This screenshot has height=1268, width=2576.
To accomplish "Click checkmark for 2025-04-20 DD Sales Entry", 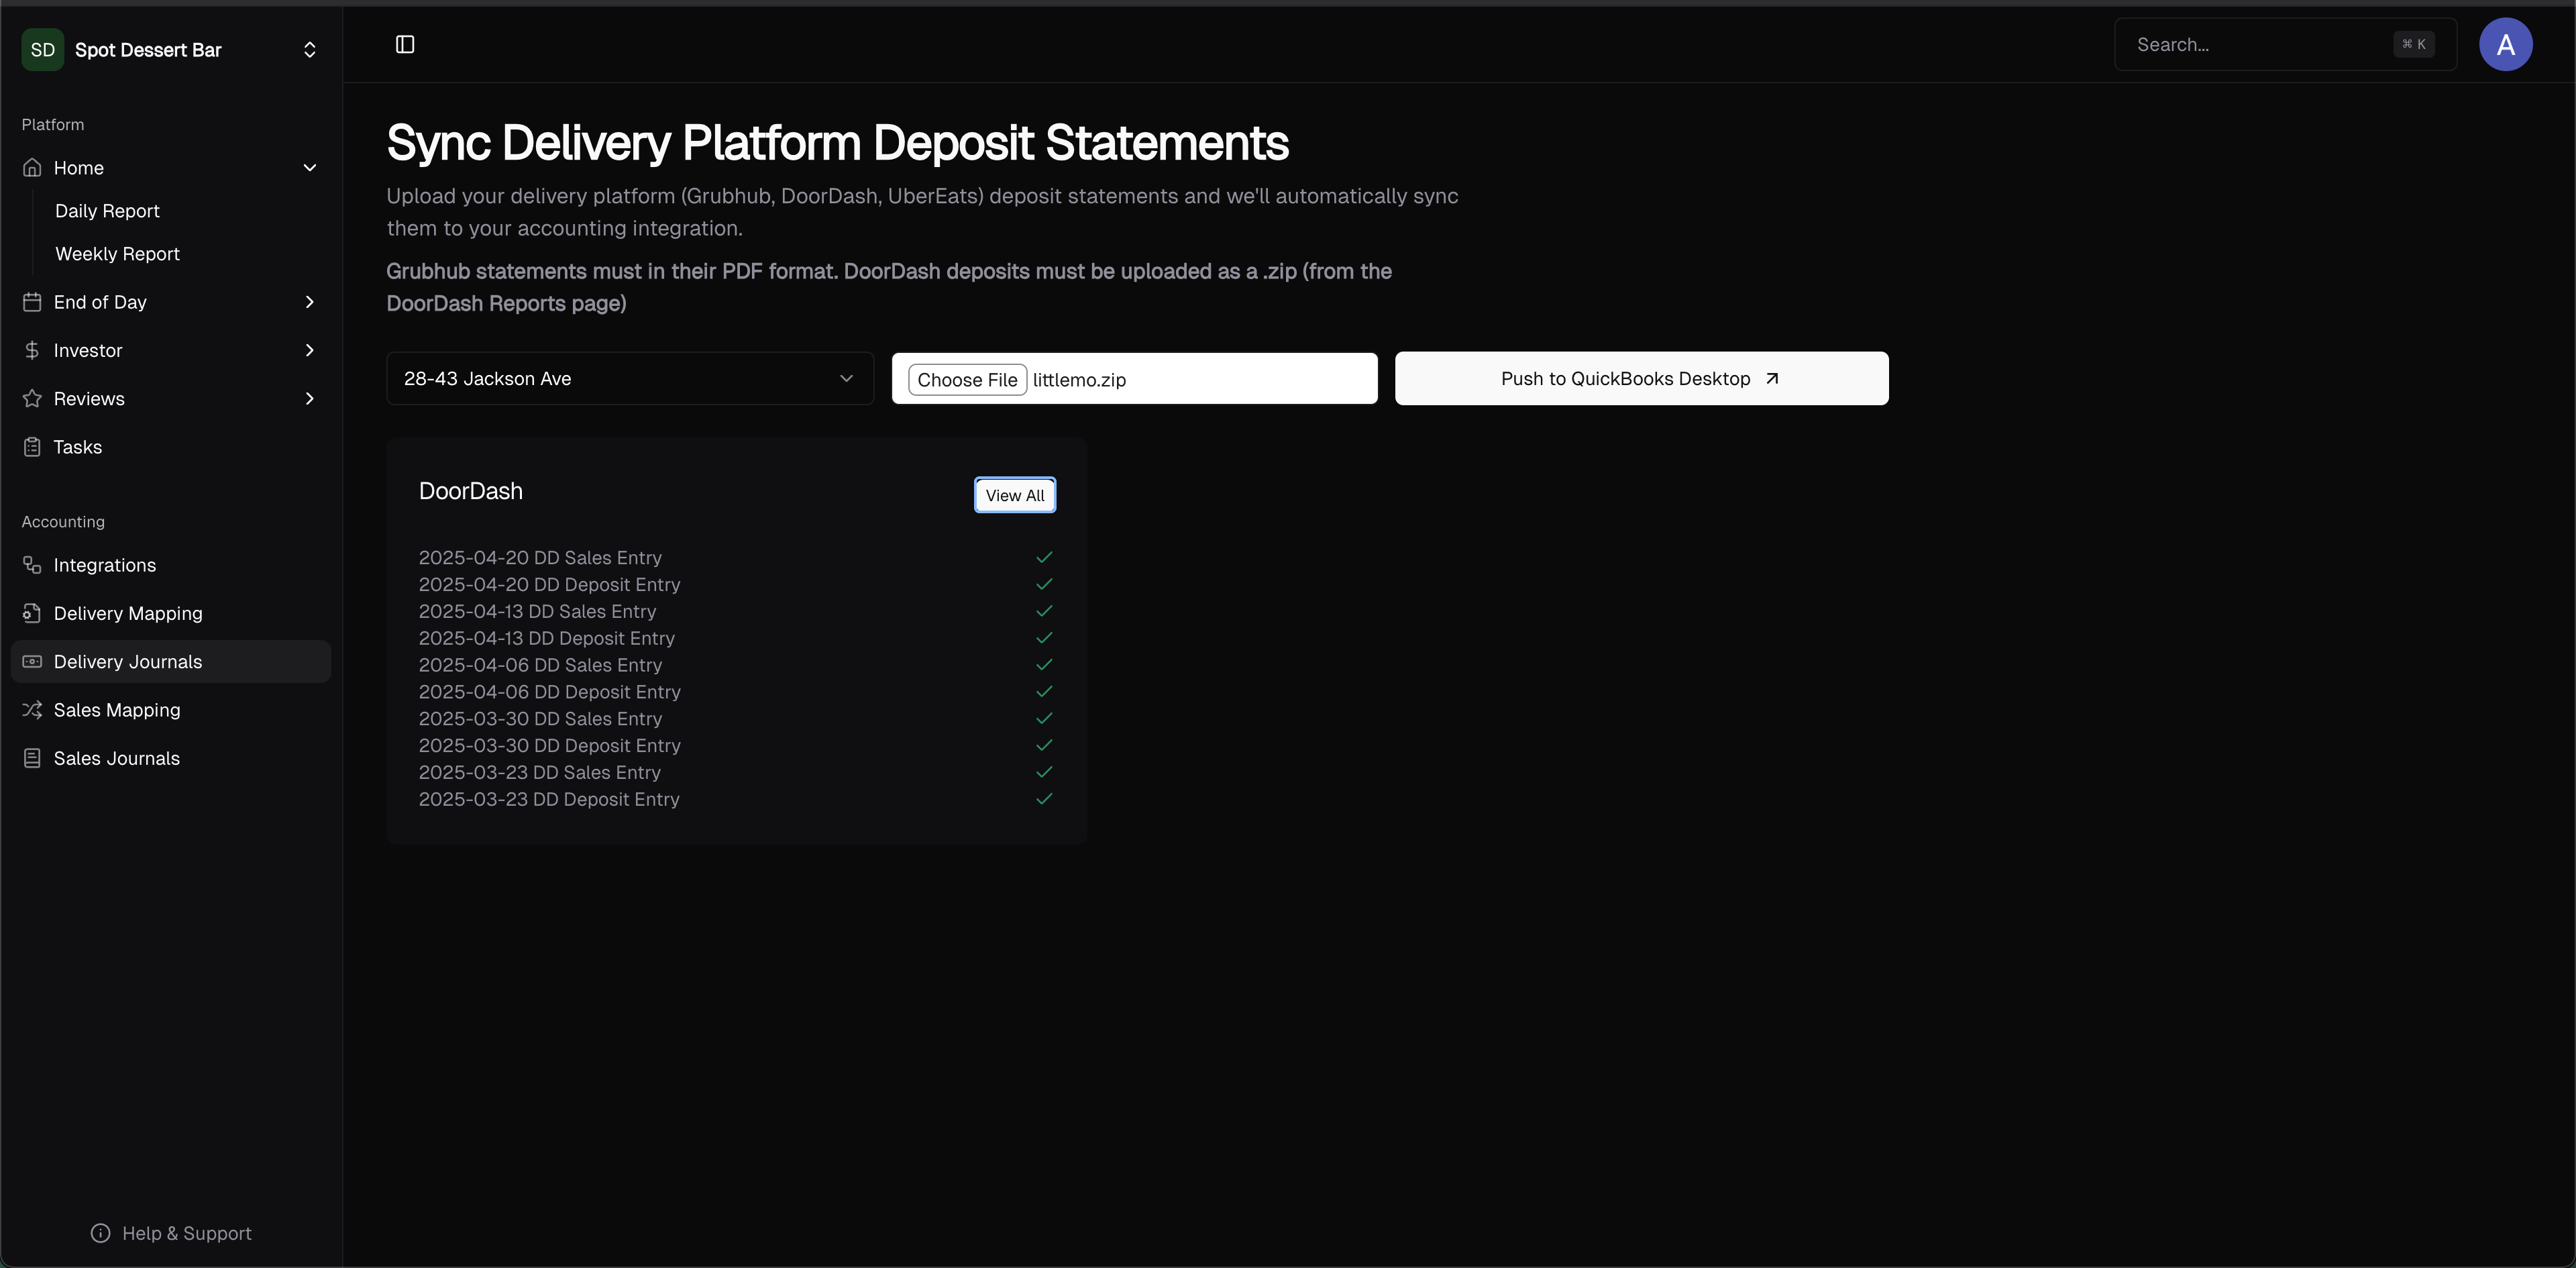I will pos(1044,558).
